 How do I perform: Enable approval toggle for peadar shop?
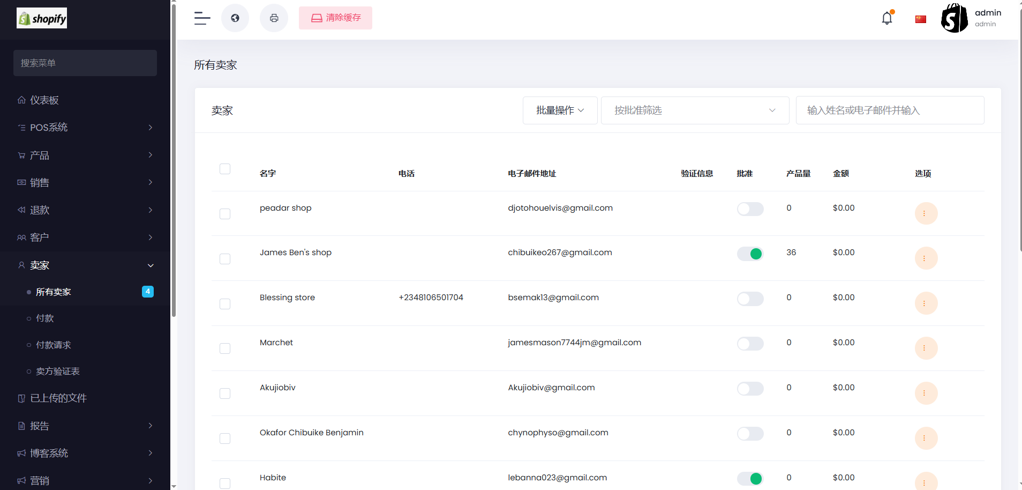coord(750,209)
